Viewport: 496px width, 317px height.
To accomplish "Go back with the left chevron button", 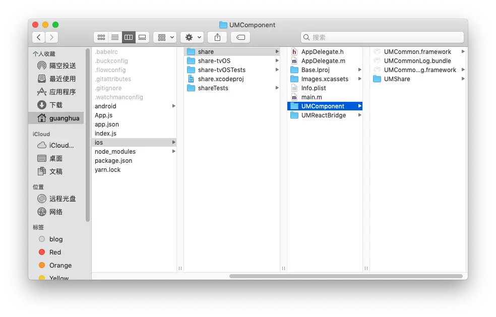I will pos(39,37).
